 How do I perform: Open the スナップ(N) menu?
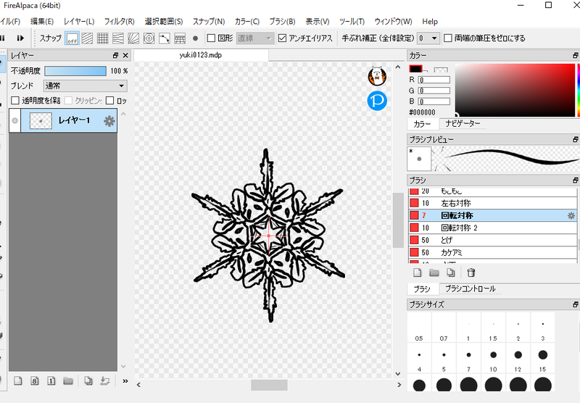point(209,22)
